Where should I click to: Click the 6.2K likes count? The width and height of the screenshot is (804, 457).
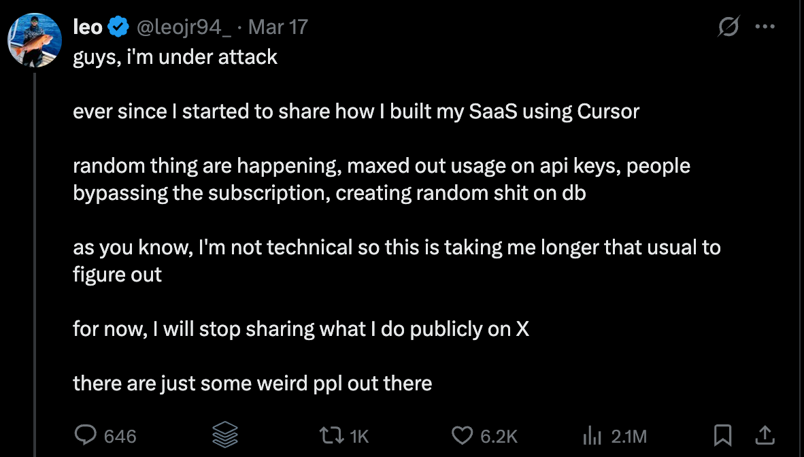[499, 436]
